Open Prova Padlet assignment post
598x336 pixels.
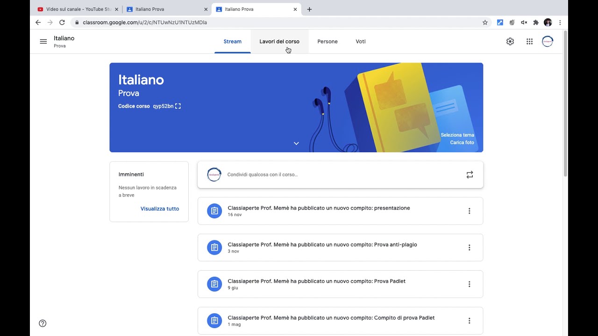pyautogui.click(x=340, y=284)
